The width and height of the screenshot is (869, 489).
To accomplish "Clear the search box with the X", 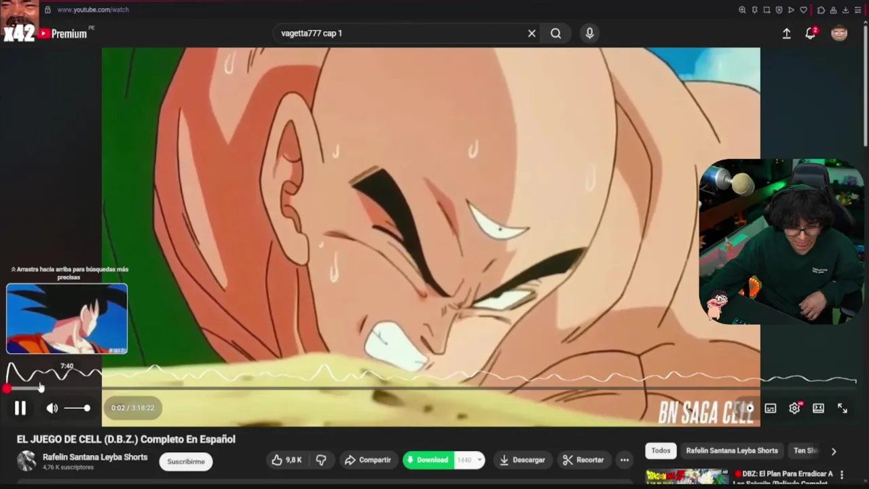I will 532,33.
